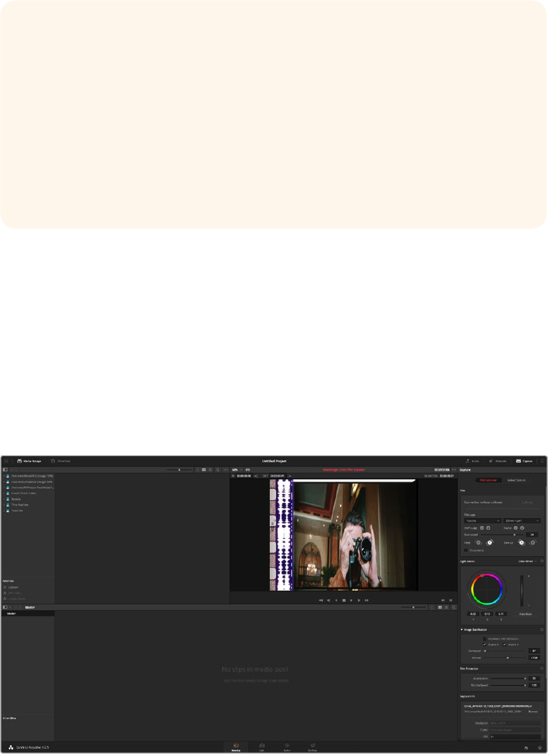Expand the Resolve volume in media storage
Image resolution: width=548 pixels, height=754 pixels.
point(4,499)
